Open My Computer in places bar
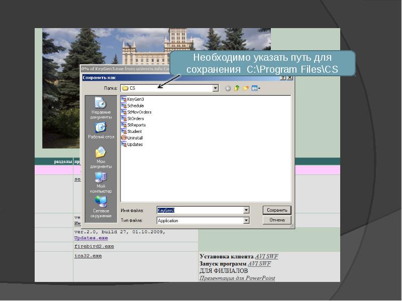The image size is (402, 301). [101, 181]
